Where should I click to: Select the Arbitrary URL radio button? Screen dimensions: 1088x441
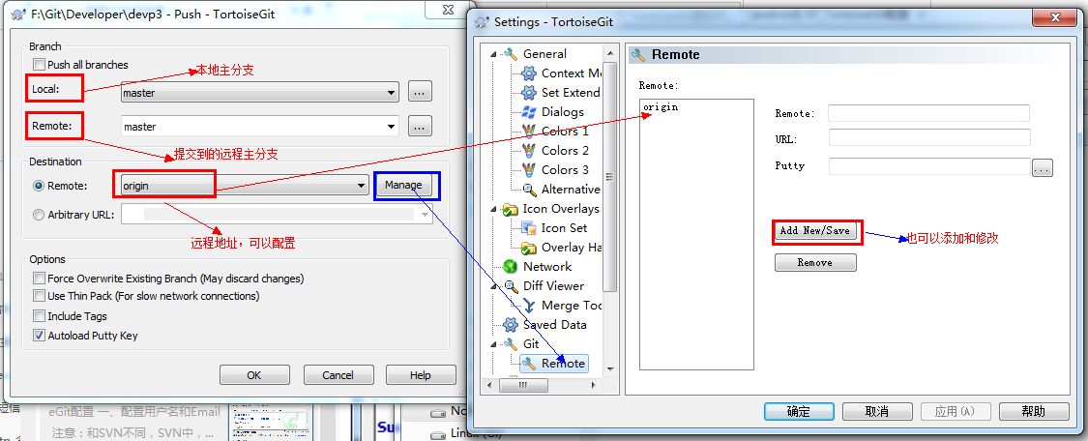(x=38, y=215)
